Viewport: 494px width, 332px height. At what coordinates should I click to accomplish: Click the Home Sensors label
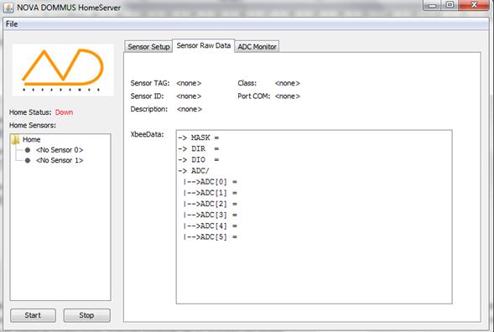tap(33, 125)
